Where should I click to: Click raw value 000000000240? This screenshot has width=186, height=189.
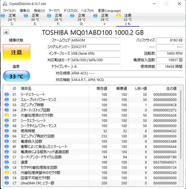165,173
